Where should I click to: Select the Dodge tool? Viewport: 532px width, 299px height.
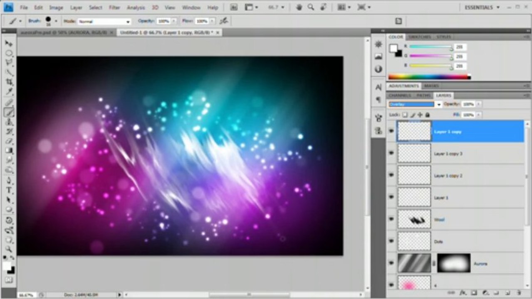coord(9,170)
